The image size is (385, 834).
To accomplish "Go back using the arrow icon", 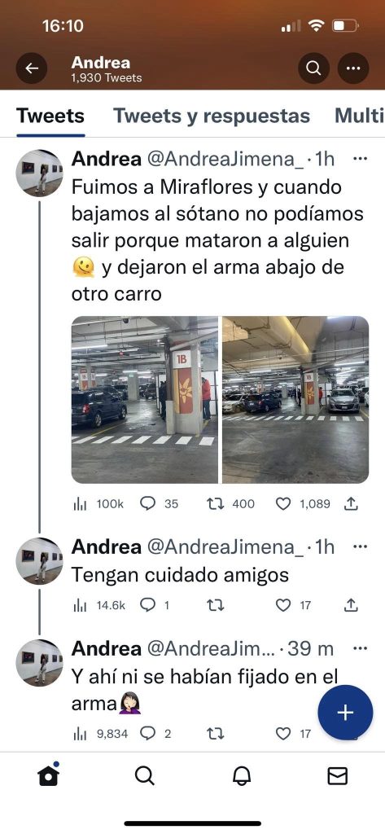I will [x=32, y=68].
